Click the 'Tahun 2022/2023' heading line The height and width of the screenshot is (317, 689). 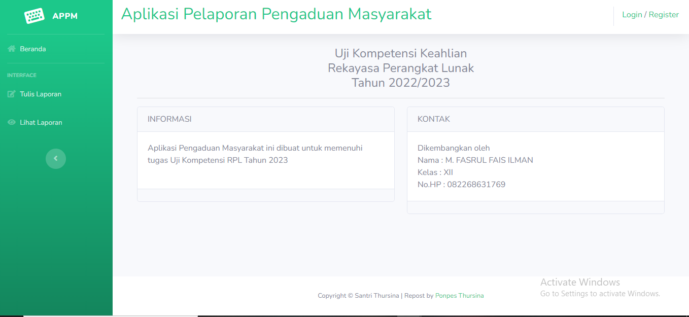[400, 83]
